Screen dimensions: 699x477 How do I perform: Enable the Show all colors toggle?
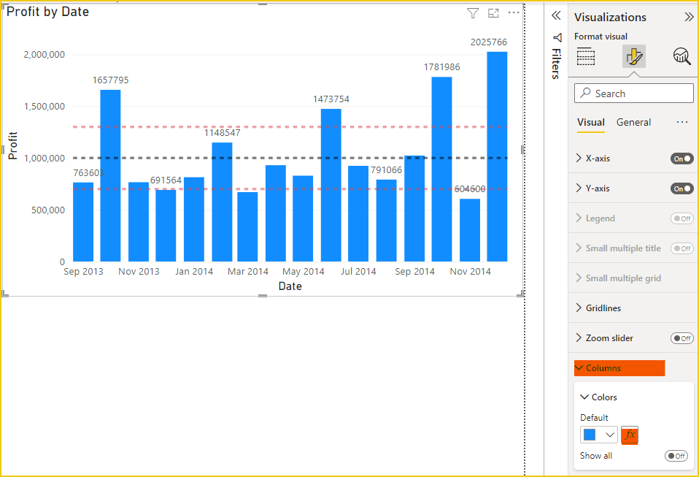point(676,456)
